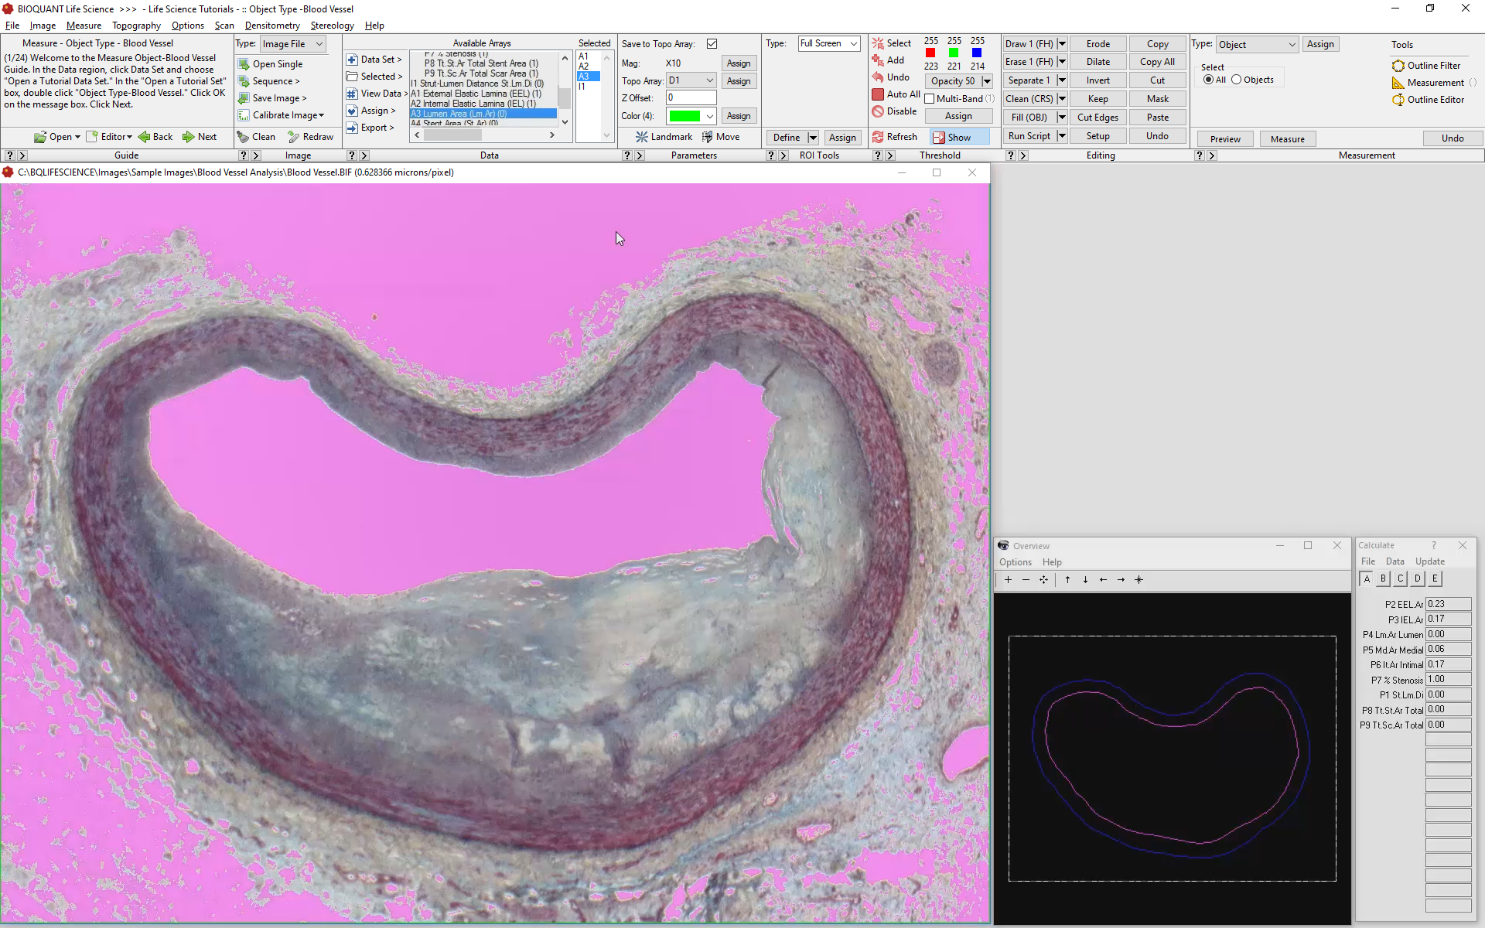Open Calibrate Image
This screenshot has width=1485, height=928.
coord(282,115)
